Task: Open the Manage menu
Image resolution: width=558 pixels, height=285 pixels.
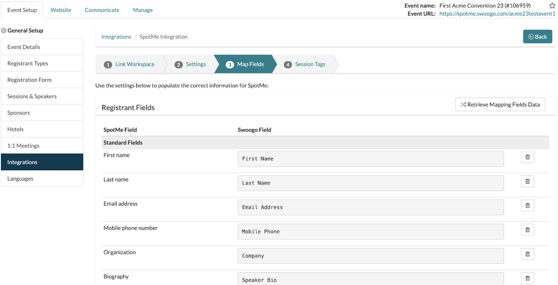Action: pyautogui.click(x=143, y=10)
